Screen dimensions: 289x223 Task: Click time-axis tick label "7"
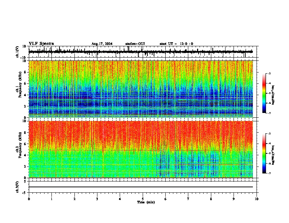point(188,199)
